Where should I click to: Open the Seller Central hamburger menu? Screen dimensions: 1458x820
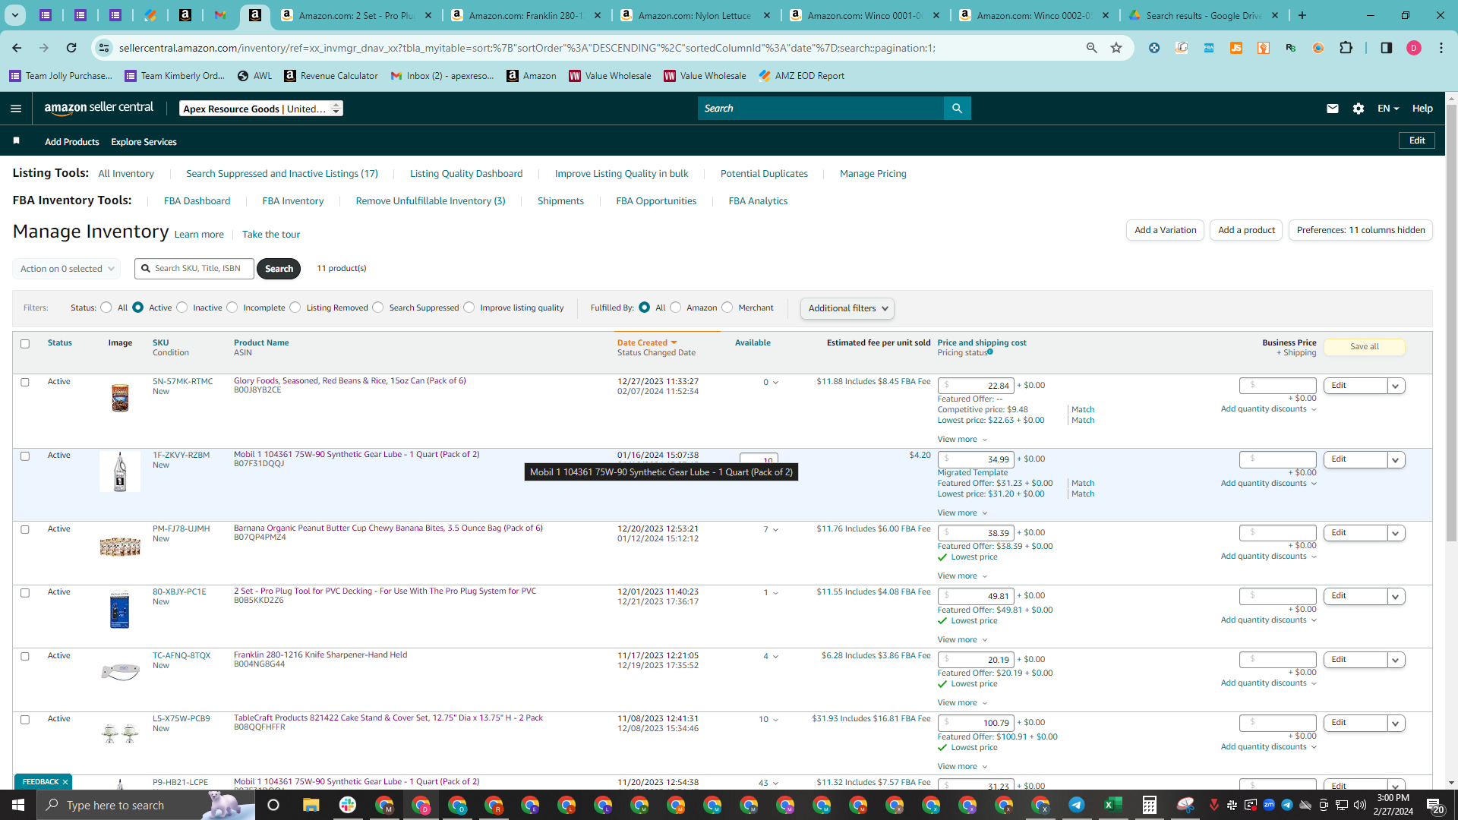(16, 109)
